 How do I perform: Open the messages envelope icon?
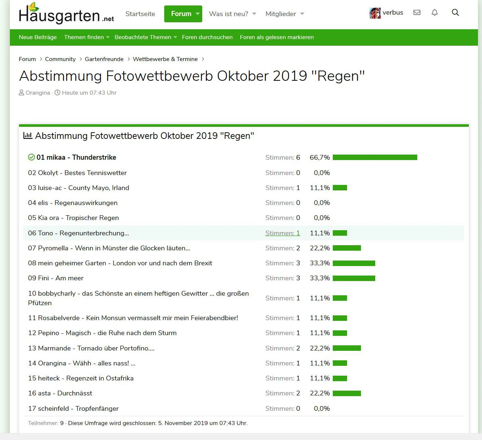tap(417, 12)
